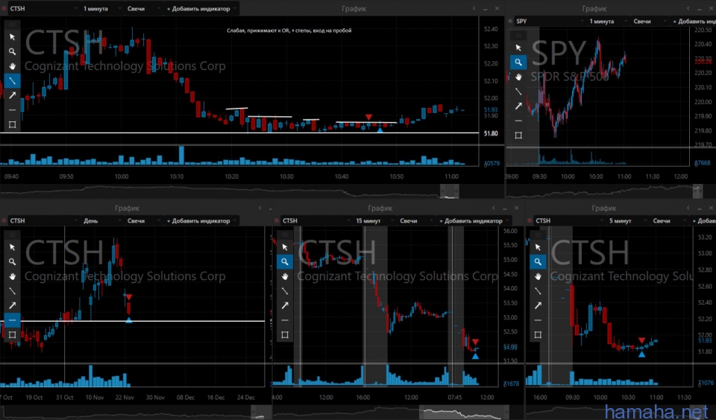716x420 pixels.
Task: Click the CTSH ticker field in the 5 минут chart
Action: [x=568, y=220]
